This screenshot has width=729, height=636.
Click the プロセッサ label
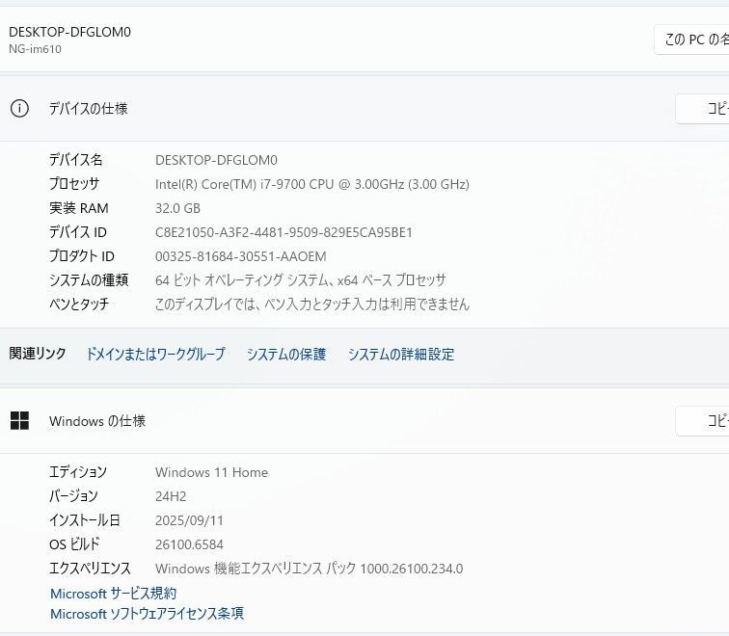coord(74,184)
